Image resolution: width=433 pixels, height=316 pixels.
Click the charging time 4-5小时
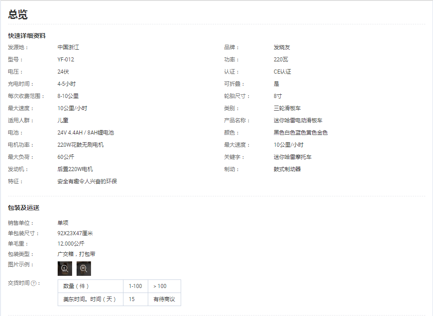(x=67, y=84)
